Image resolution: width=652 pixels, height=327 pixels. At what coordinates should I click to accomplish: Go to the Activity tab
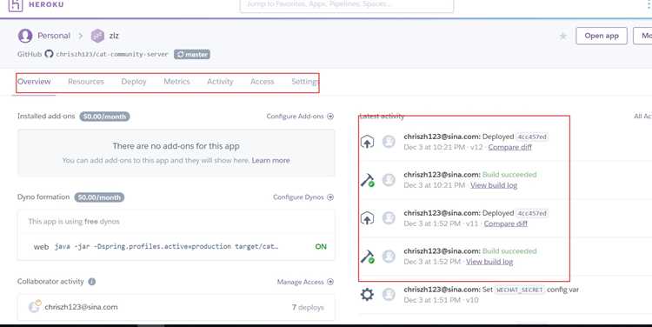coord(220,82)
